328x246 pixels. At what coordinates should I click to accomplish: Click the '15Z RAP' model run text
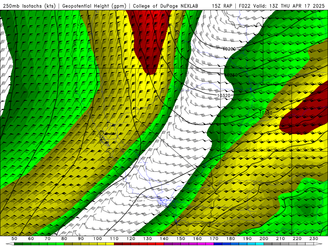pyautogui.click(x=222, y=6)
